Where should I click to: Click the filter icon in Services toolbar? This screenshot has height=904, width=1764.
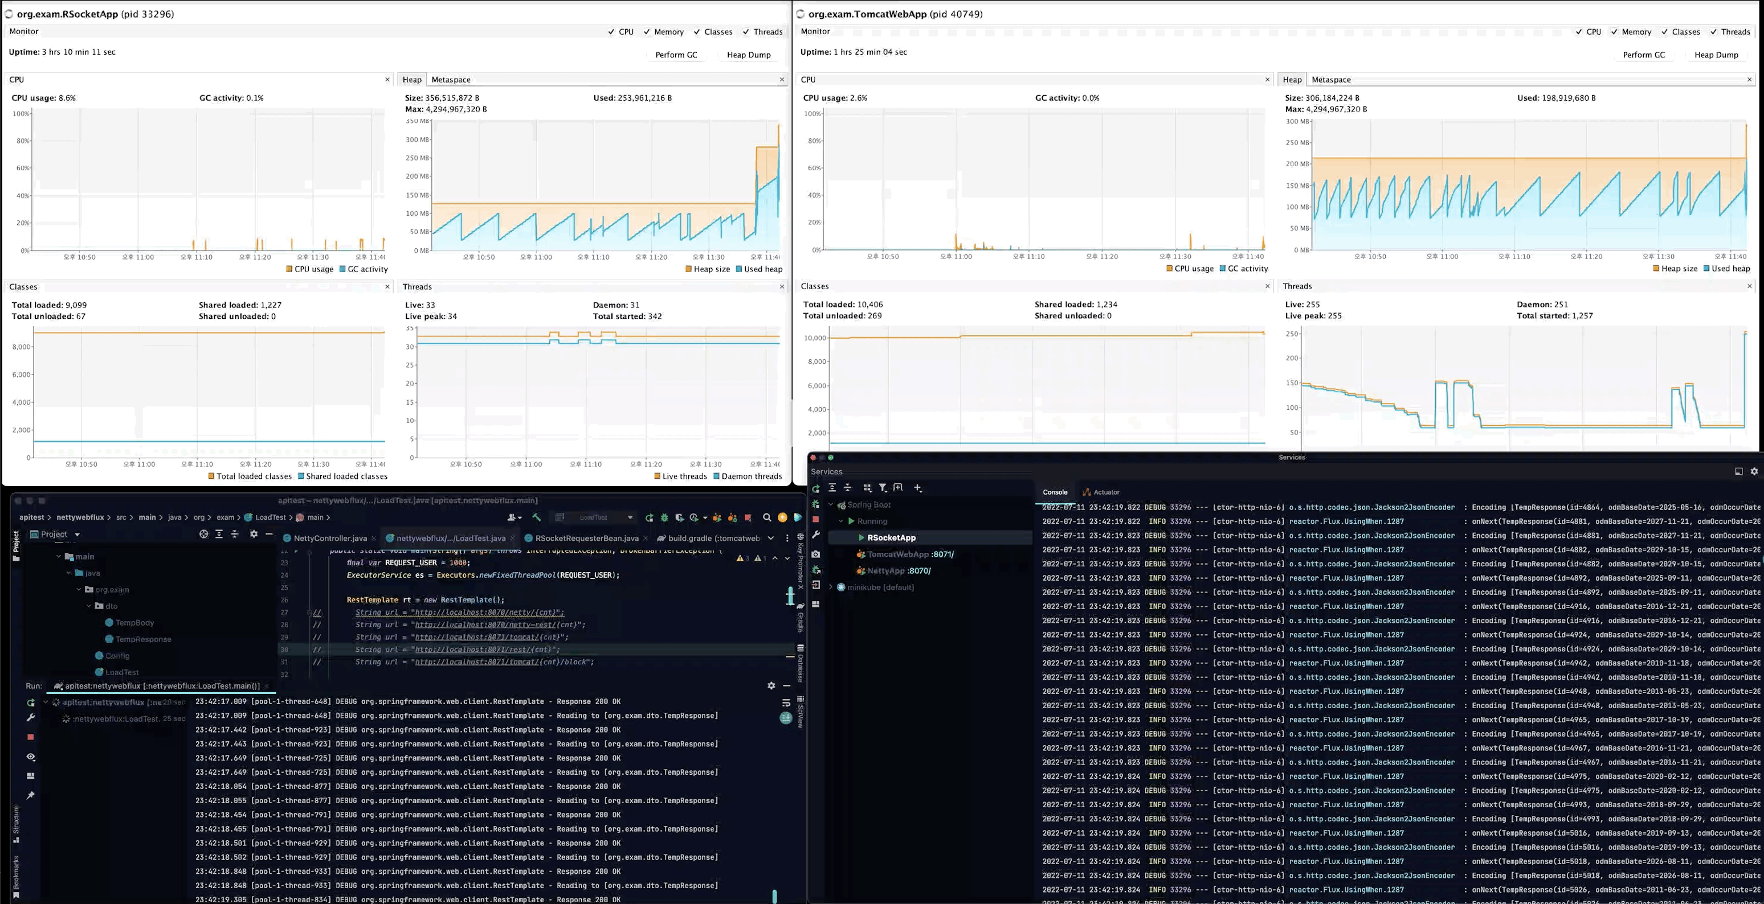(883, 488)
